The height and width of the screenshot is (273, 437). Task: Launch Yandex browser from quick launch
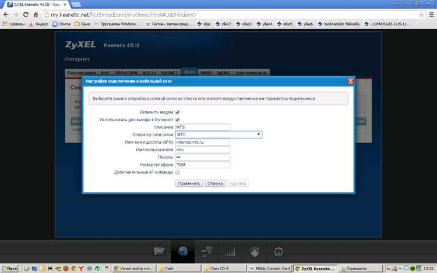coord(82,268)
